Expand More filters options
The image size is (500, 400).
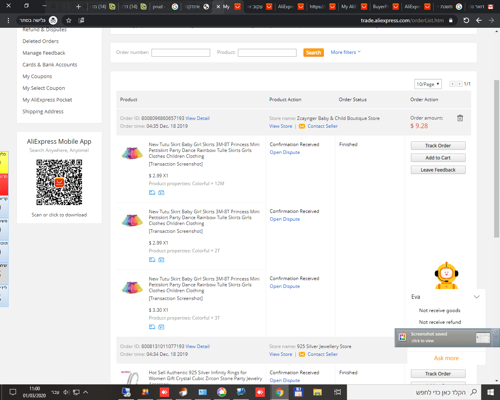[346, 52]
